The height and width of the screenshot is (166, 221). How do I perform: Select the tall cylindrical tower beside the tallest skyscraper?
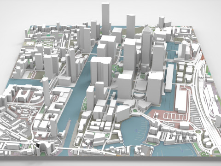click(131, 26)
